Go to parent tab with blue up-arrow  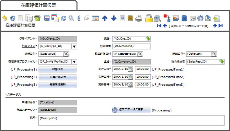(105, 18)
